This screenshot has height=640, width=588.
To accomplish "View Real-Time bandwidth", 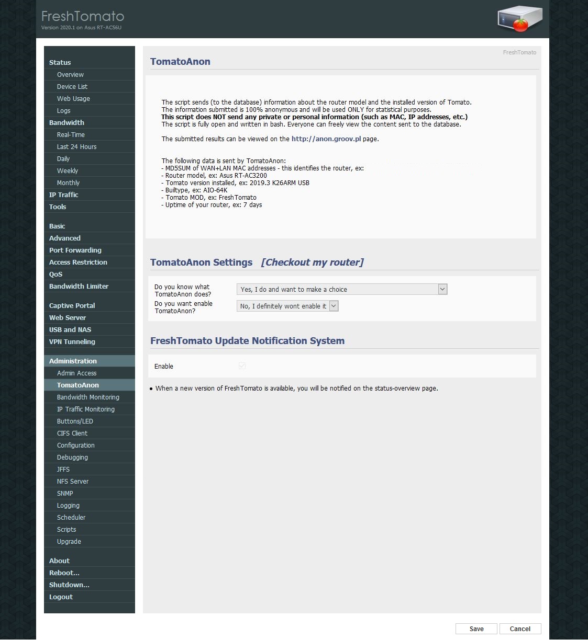I will pos(90,135).
